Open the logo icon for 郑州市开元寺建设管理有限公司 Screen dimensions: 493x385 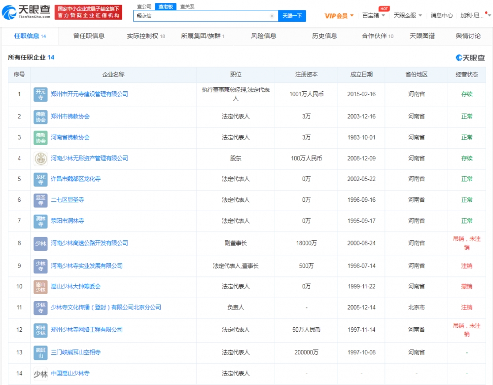(x=40, y=94)
